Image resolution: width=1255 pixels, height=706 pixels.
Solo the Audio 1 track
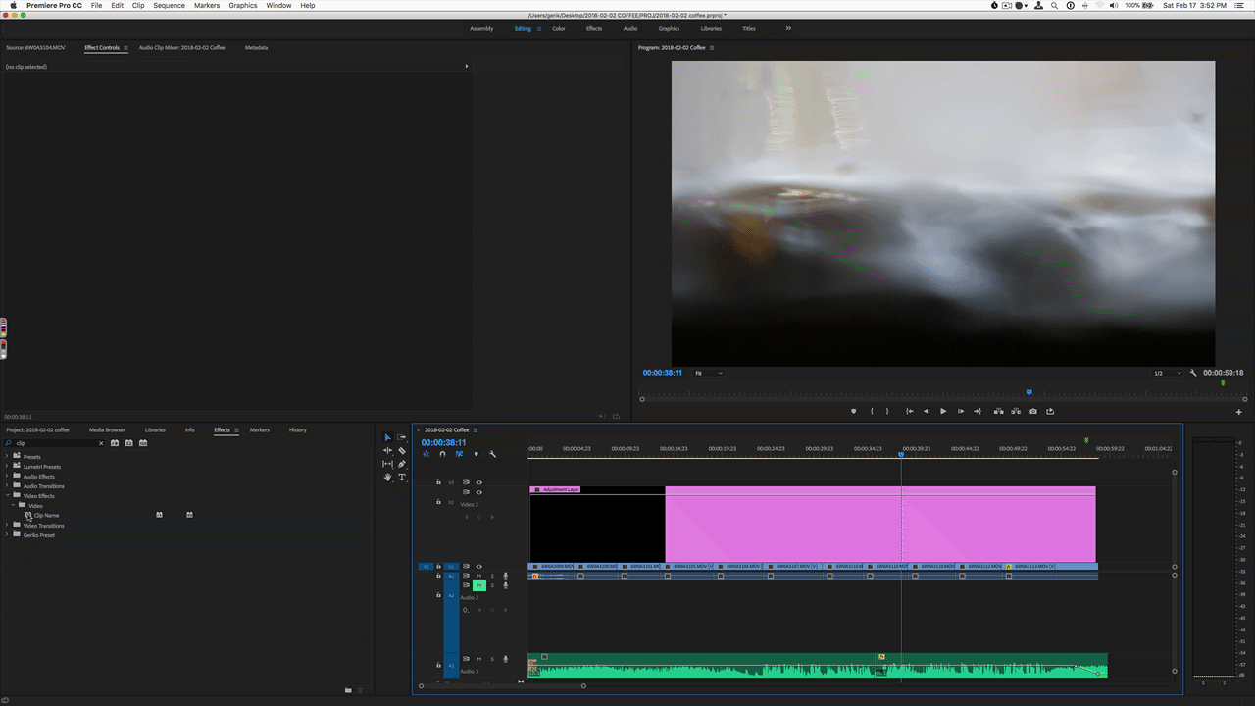pos(493,576)
